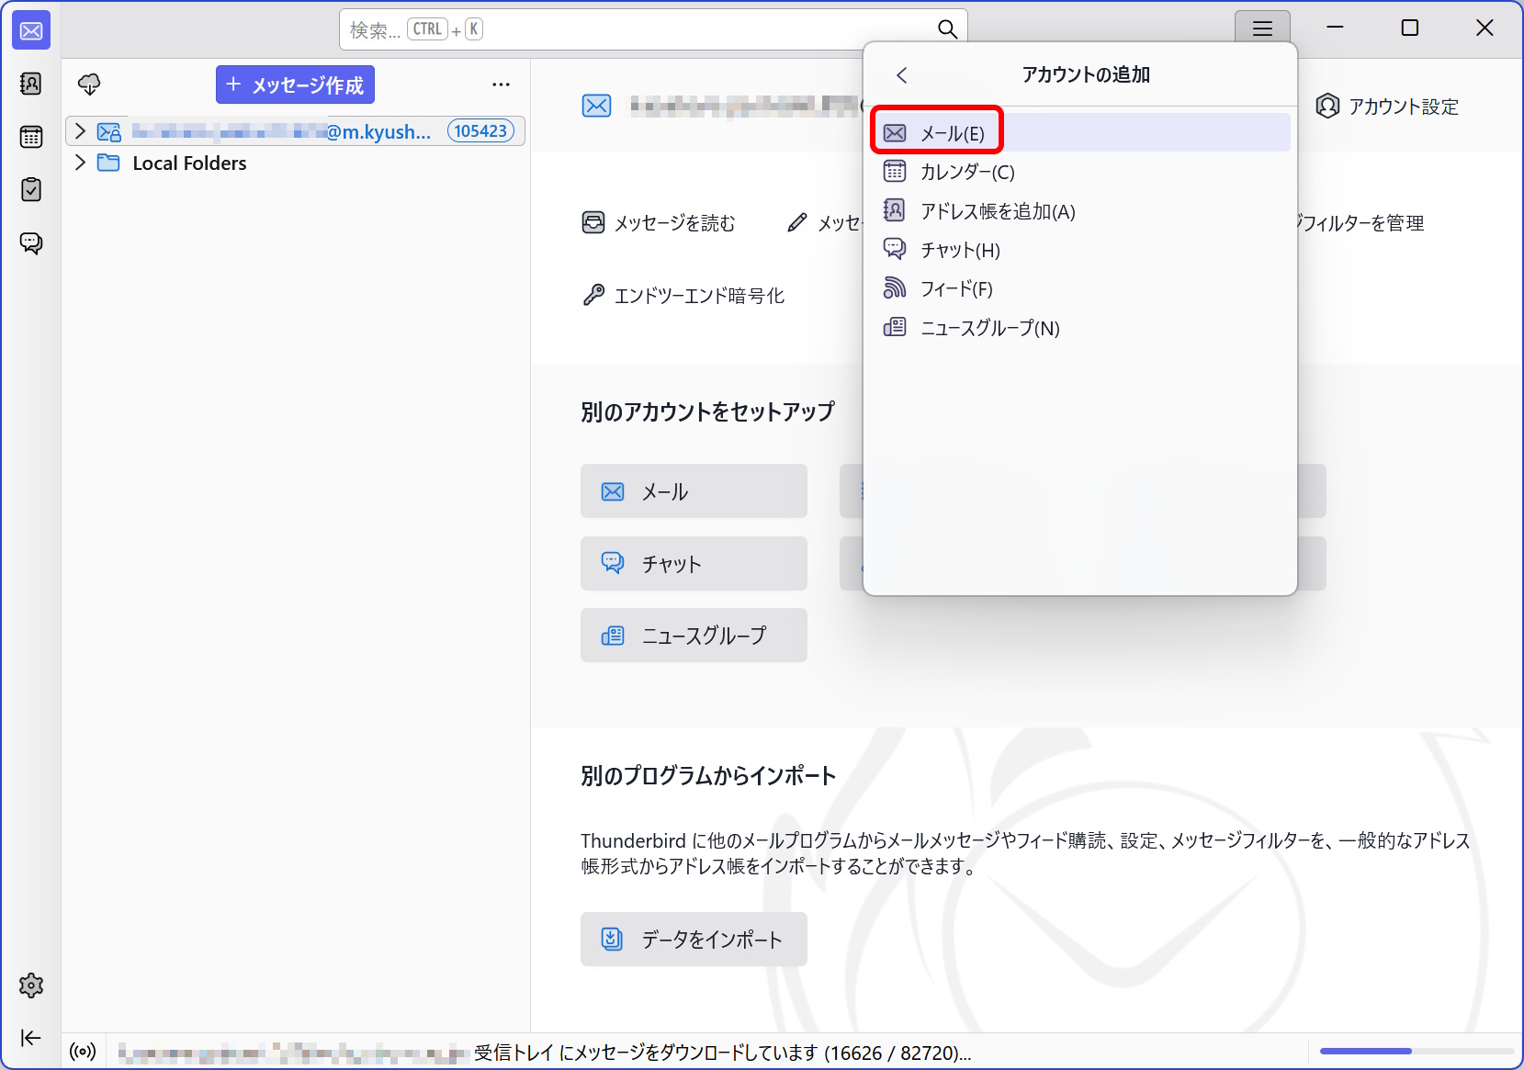Select フィード(F) menu entry
The height and width of the screenshot is (1070, 1524).
click(1080, 289)
